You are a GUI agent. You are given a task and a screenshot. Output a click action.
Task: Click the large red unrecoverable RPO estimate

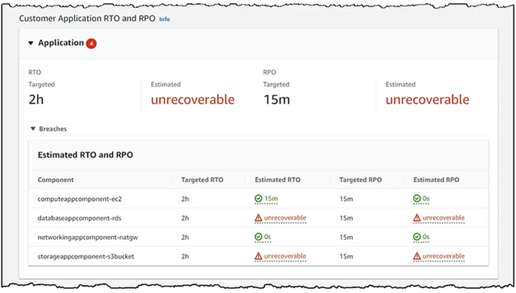click(427, 99)
